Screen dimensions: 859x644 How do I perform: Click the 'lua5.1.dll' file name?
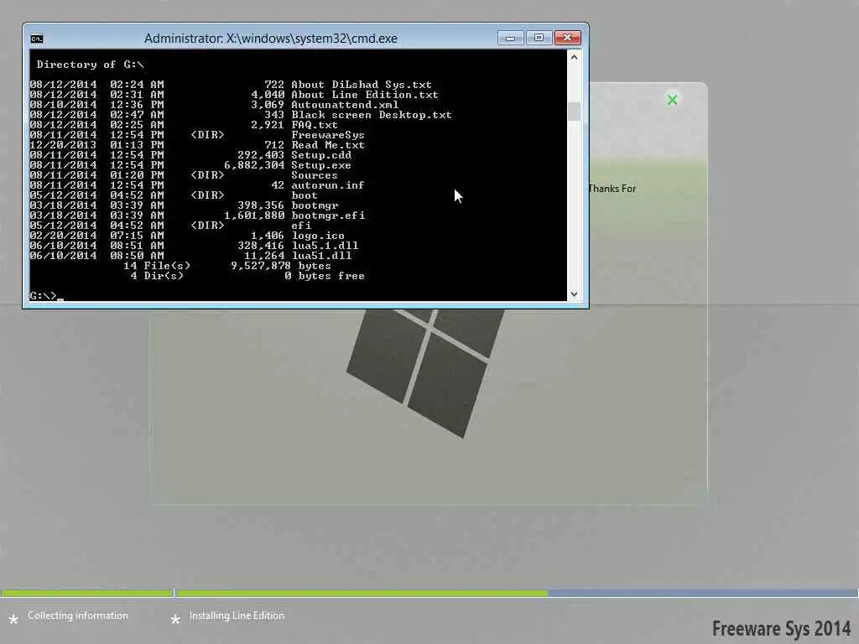tap(325, 246)
